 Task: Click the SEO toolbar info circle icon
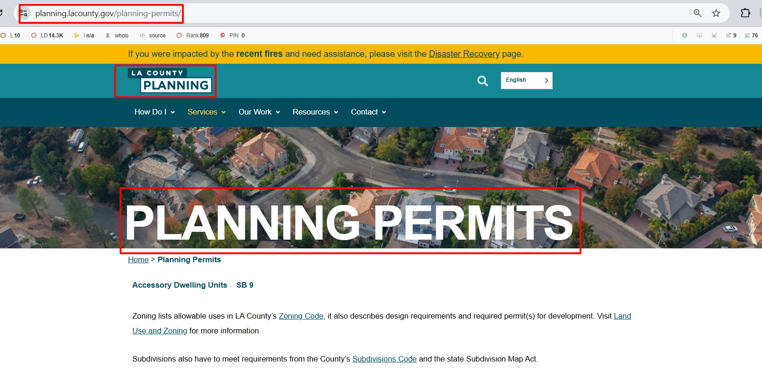click(x=685, y=36)
